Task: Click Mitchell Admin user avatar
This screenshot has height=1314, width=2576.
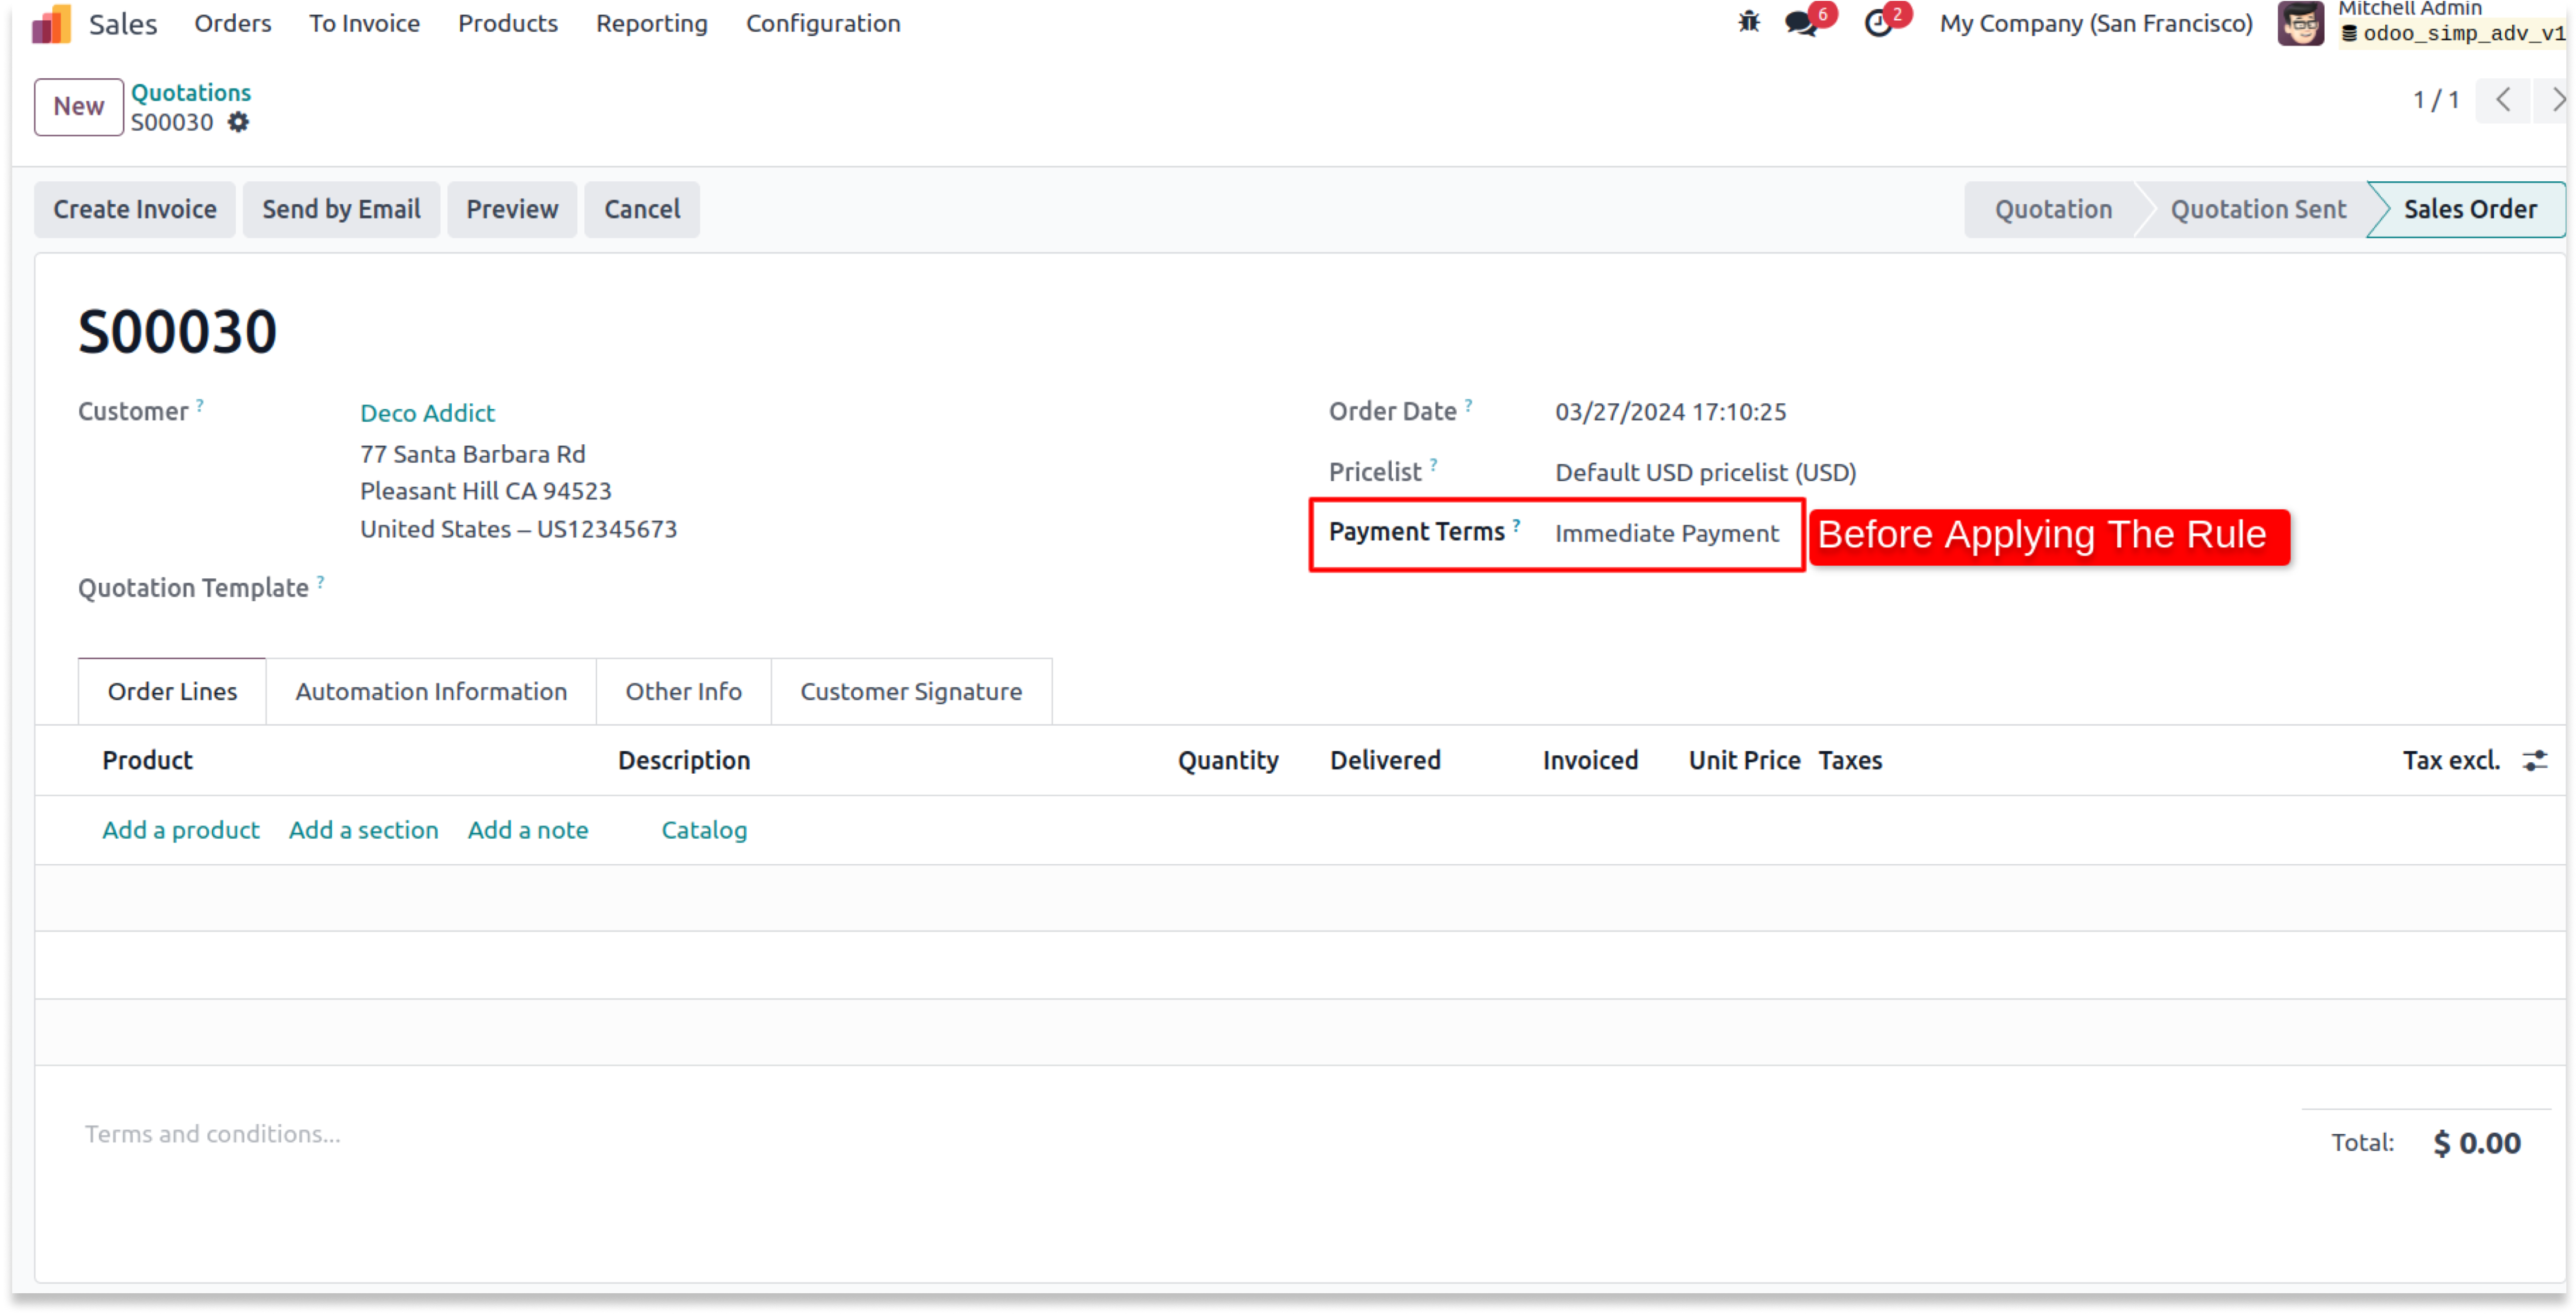Action: [2300, 23]
